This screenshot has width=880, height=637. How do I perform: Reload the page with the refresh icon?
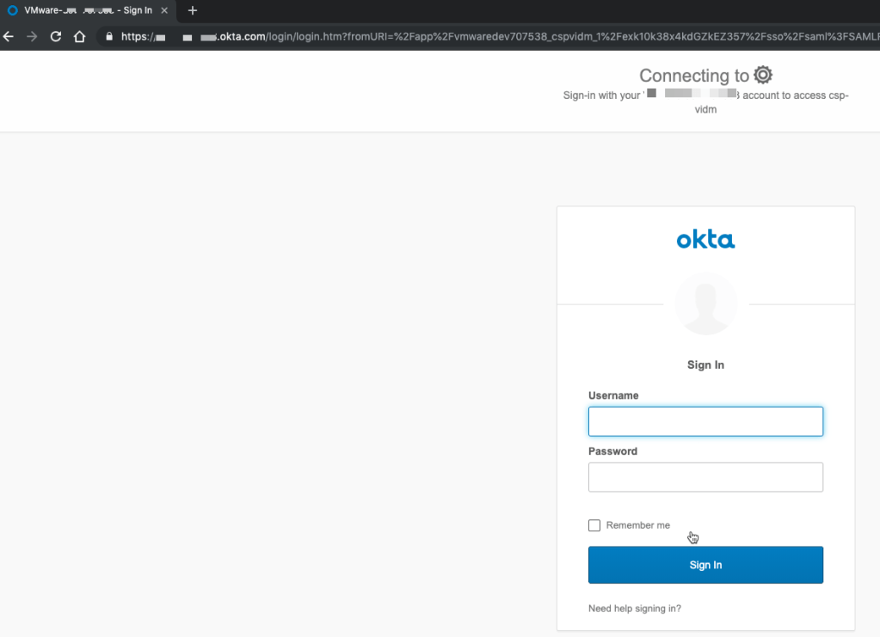(56, 36)
